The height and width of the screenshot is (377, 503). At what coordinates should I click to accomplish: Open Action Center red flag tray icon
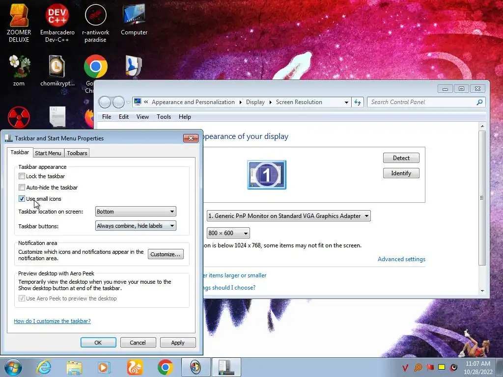[x=430, y=367]
